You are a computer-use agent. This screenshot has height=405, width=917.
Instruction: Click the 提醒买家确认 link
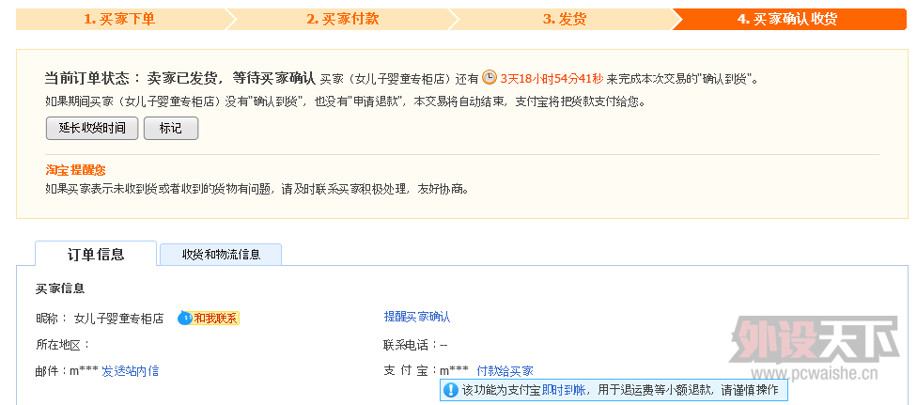point(417,317)
